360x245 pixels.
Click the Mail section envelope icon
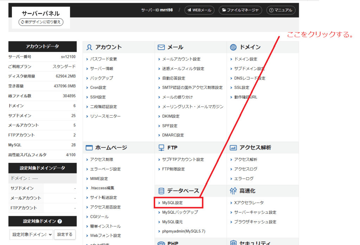[161, 47]
